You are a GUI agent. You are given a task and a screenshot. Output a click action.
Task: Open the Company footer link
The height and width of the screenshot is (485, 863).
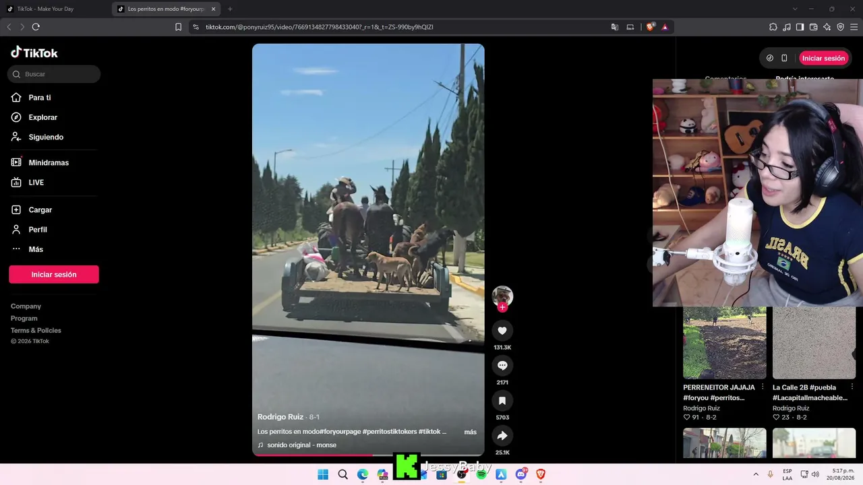pyautogui.click(x=26, y=306)
